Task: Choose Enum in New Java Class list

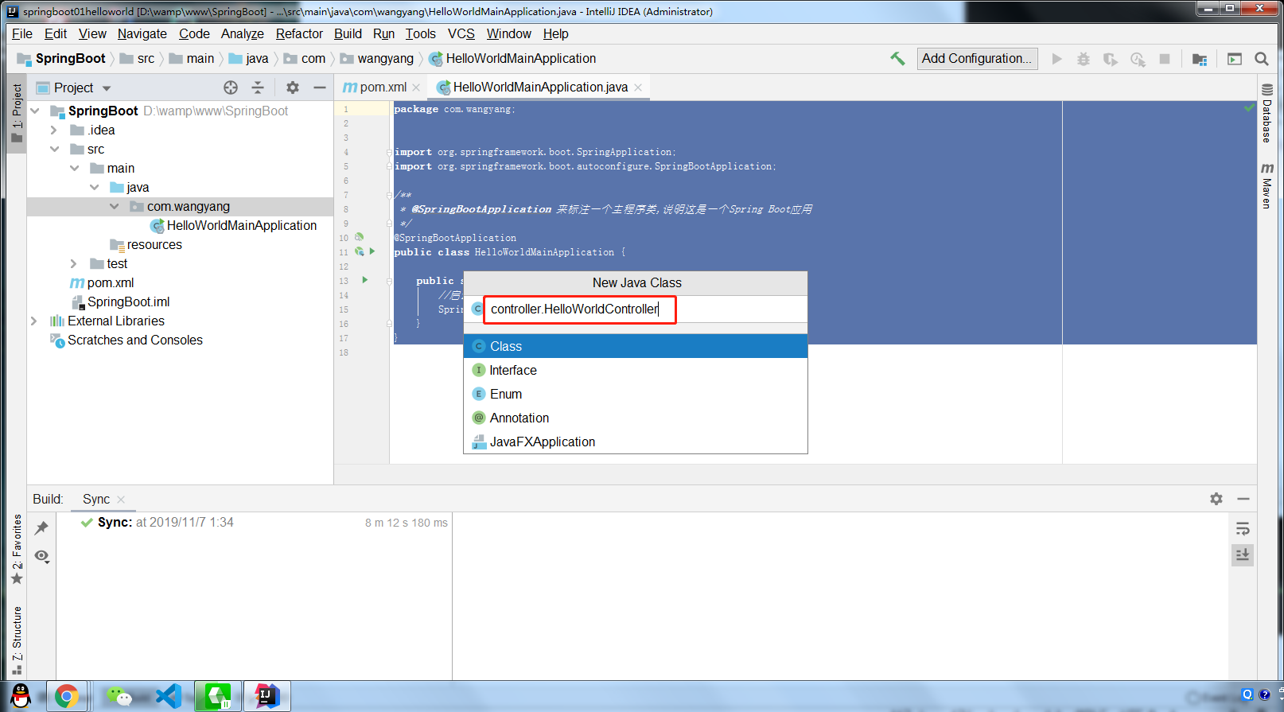Action: 636,394
